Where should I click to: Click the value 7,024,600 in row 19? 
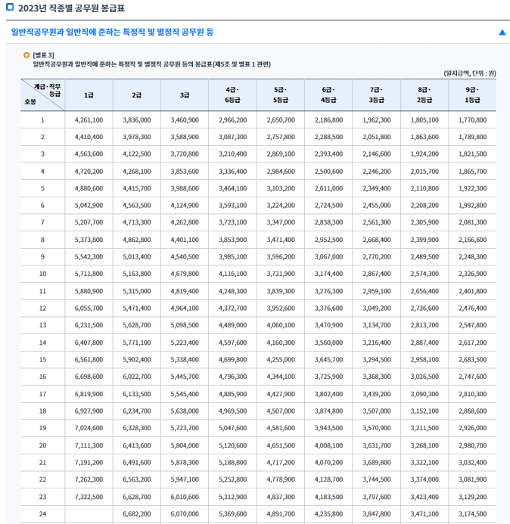click(x=89, y=428)
